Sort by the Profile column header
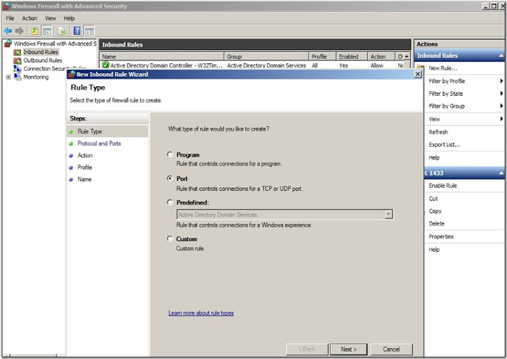 [x=323, y=56]
